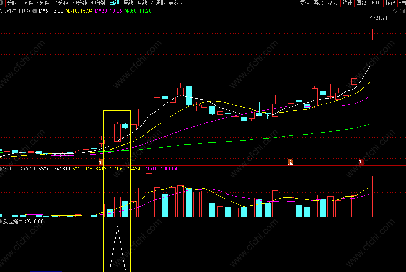Image resolution: width=406 pixels, height=272 pixels.
Task: Open F10 company information
Action: tap(376, 3)
